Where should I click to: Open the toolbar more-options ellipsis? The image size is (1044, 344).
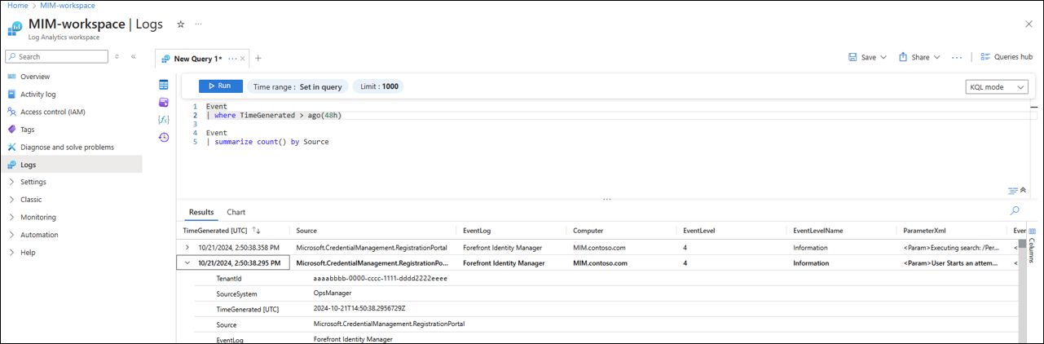click(x=957, y=58)
